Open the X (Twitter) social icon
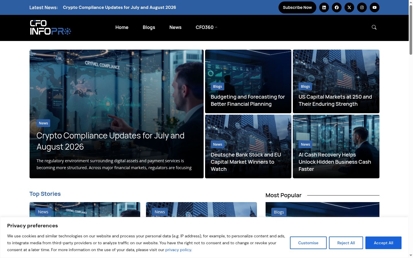Screen dimensions: 413x258 click(349, 7)
